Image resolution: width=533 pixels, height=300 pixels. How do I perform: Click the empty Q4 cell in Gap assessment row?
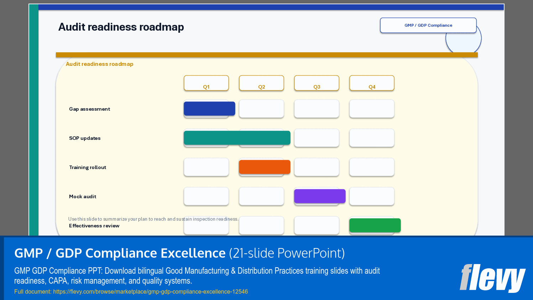pyautogui.click(x=372, y=109)
